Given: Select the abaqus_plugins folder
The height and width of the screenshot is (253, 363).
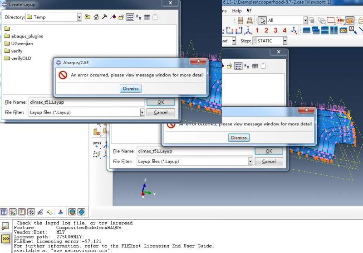Looking at the screenshot, I should [x=24, y=36].
